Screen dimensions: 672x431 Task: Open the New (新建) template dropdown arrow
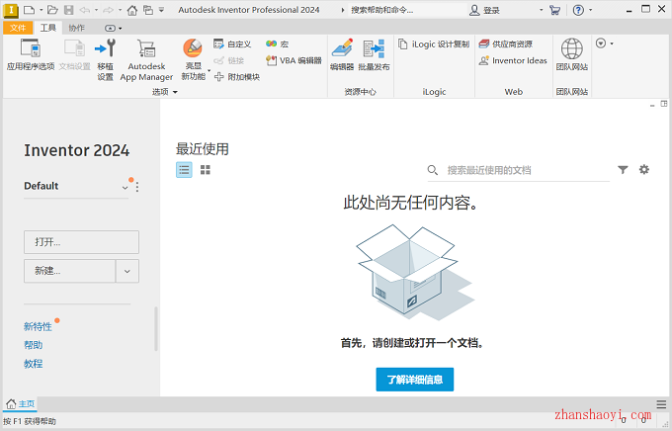pyautogui.click(x=127, y=271)
